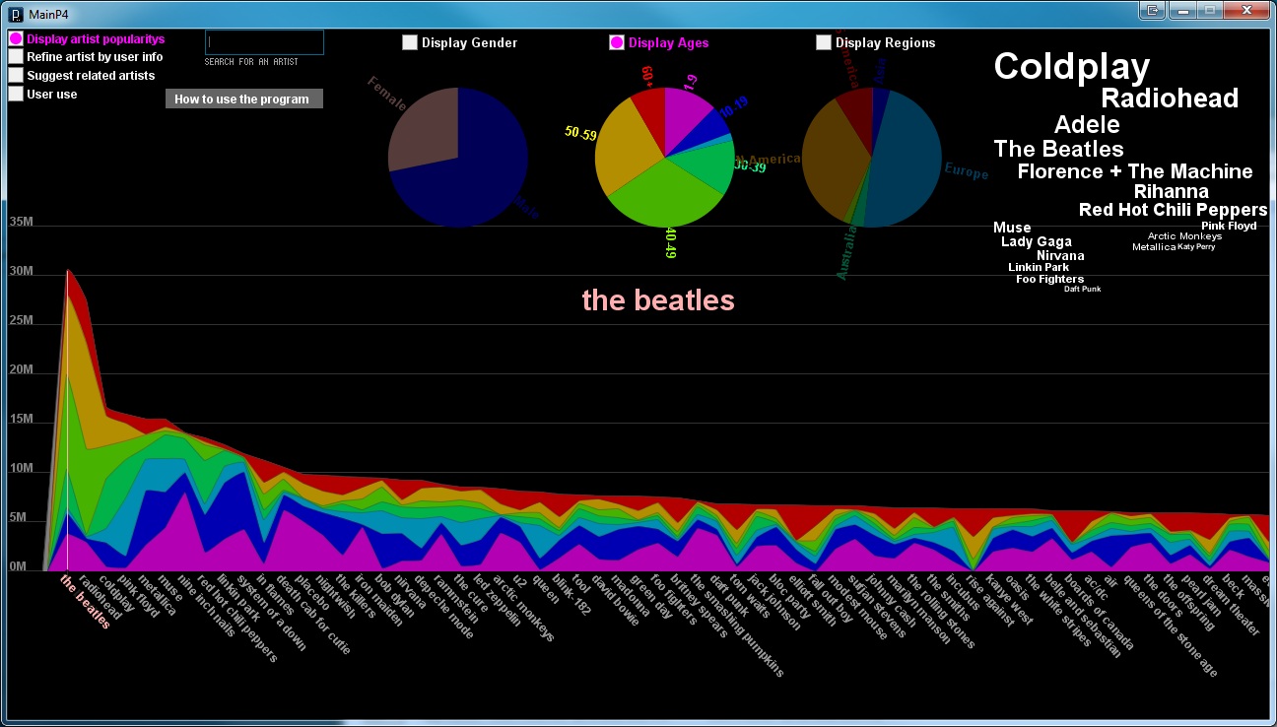Click the large pink the beatles heading
The image size is (1277, 727).
click(658, 299)
